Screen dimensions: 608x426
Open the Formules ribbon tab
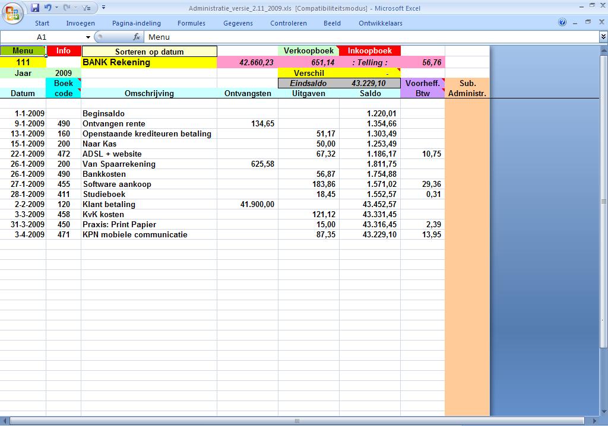191,23
